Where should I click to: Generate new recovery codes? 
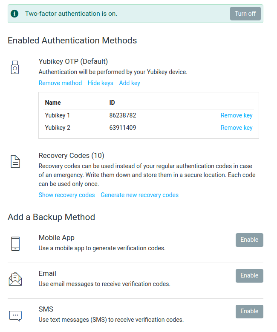[139, 195]
